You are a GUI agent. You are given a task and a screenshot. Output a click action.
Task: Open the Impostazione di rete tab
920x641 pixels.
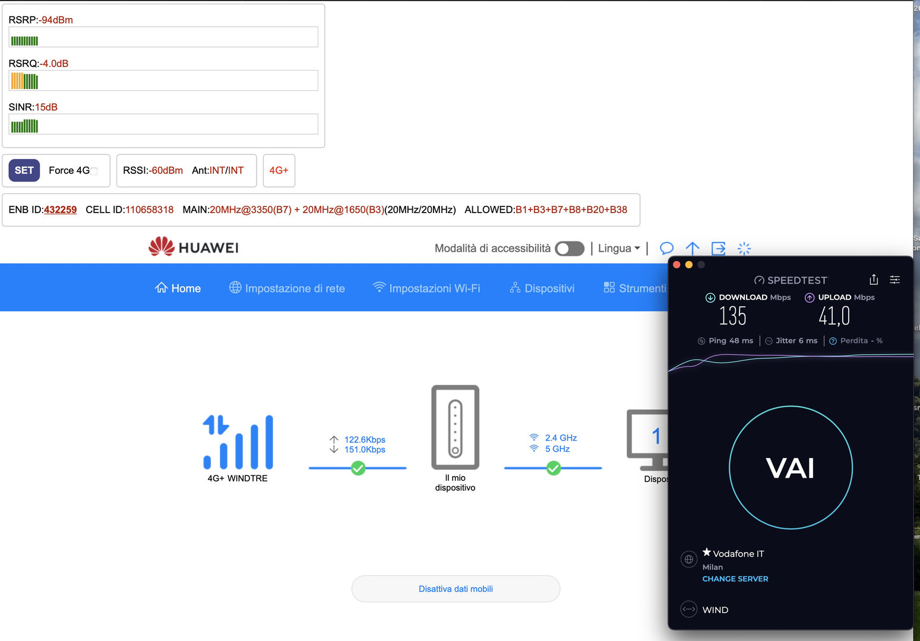coord(287,288)
